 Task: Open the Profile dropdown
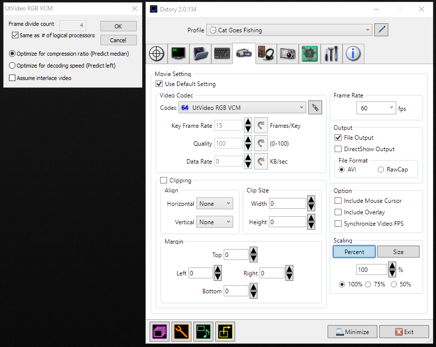click(289, 30)
